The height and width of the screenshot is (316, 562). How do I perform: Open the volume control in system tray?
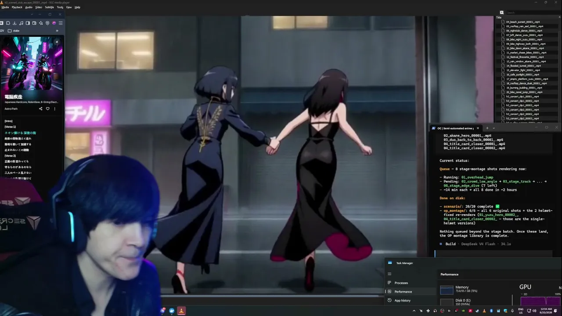[x=534, y=311]
